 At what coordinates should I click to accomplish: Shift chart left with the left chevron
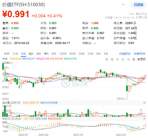tap(123, 59)
